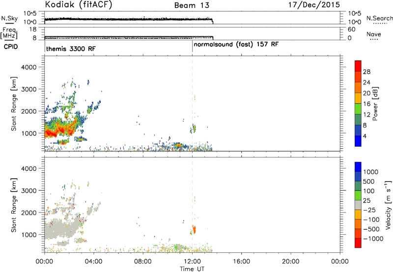Click the '3000' tick on velocity panel
The image size is (393, 272).
28,190
